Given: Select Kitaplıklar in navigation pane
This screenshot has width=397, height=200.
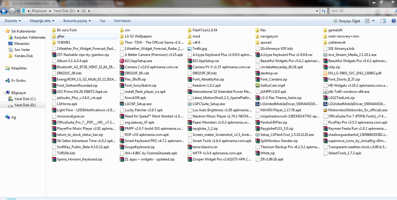Looking at the screenshot, I should [x=19, y=68].
